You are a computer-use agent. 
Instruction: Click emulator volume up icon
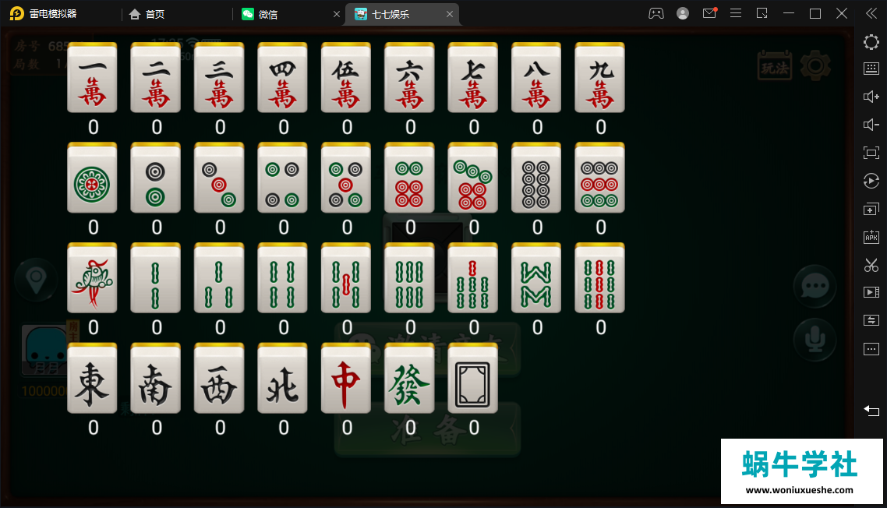pos(871,97)
